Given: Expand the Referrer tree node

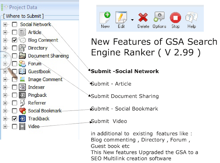Looking at the screenshot, I should [5, 103].
